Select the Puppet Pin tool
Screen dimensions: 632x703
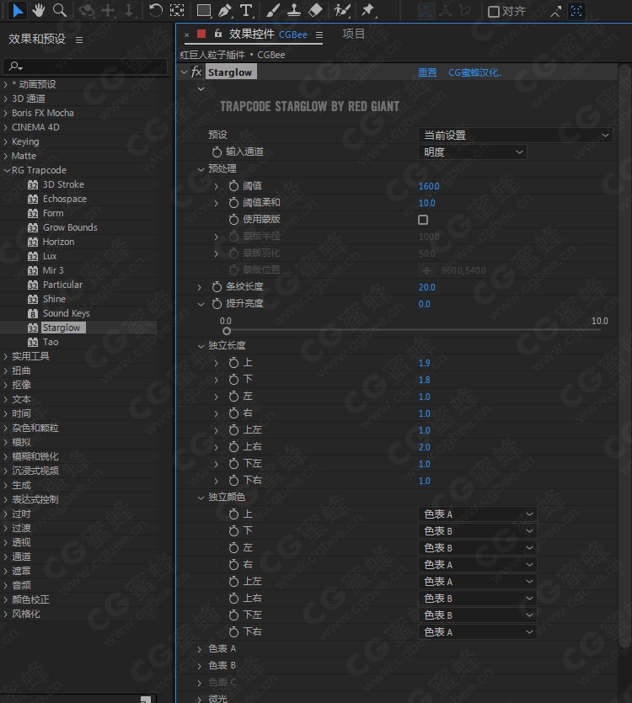click(x=368, y=10)
